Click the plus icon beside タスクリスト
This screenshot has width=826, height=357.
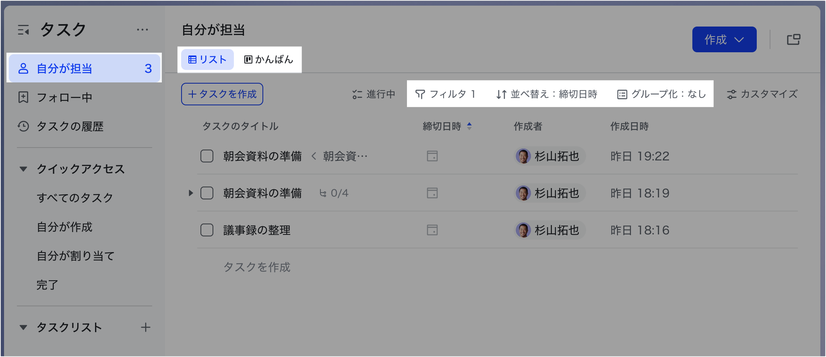point(145,327)
